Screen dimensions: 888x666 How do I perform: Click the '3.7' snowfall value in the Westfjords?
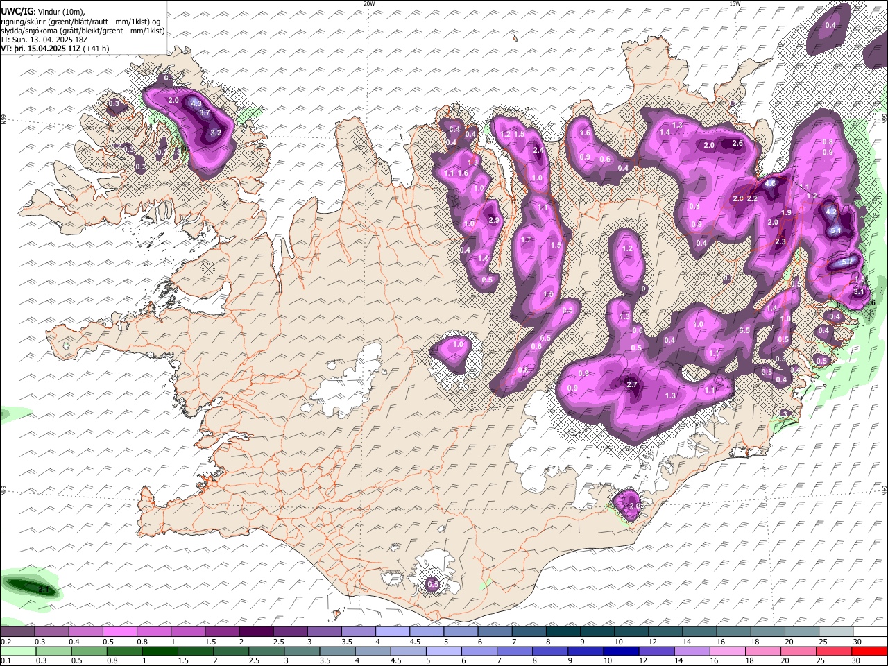204,112
